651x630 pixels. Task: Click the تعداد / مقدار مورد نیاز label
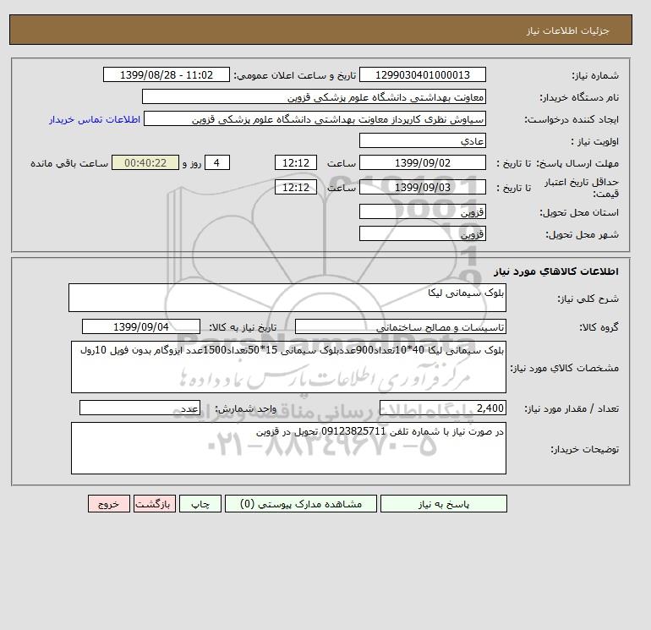click(572, 408)
